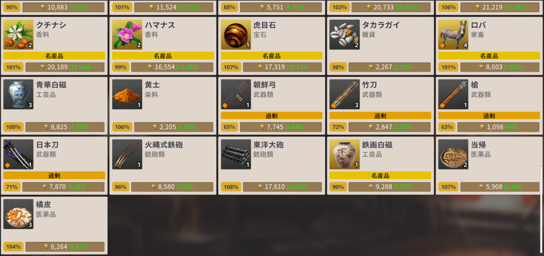Select the タカラガイ cowrie shells icon
Screen dimensions: 544x256
point(344,35)
